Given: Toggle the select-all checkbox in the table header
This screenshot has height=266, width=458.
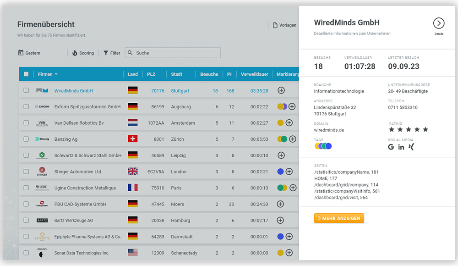Looking at the screenshot, I should click(x=26, y=74).
